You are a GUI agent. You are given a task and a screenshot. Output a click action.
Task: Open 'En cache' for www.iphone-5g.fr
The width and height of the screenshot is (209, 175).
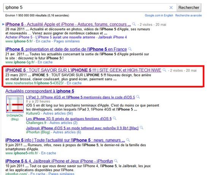(45, 62)
